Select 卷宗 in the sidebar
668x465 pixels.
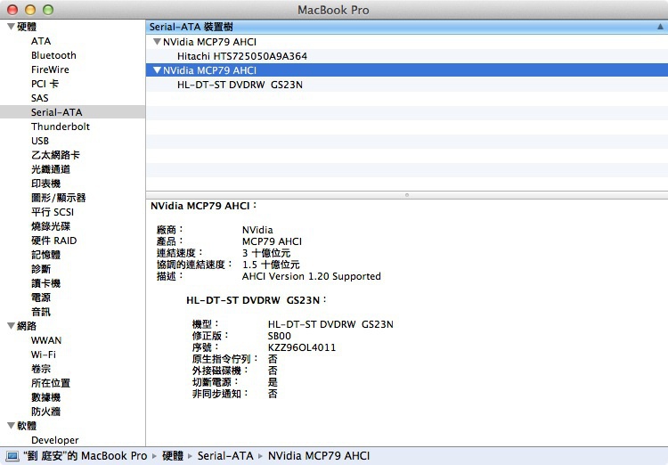point(41,369)
